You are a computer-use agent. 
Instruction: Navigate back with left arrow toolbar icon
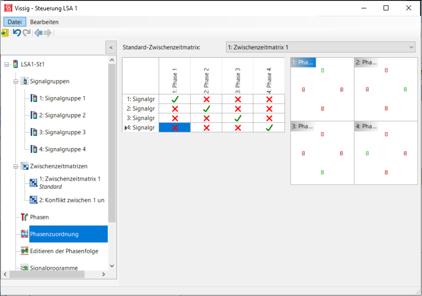pyautogui.click(x=38, y=33)
